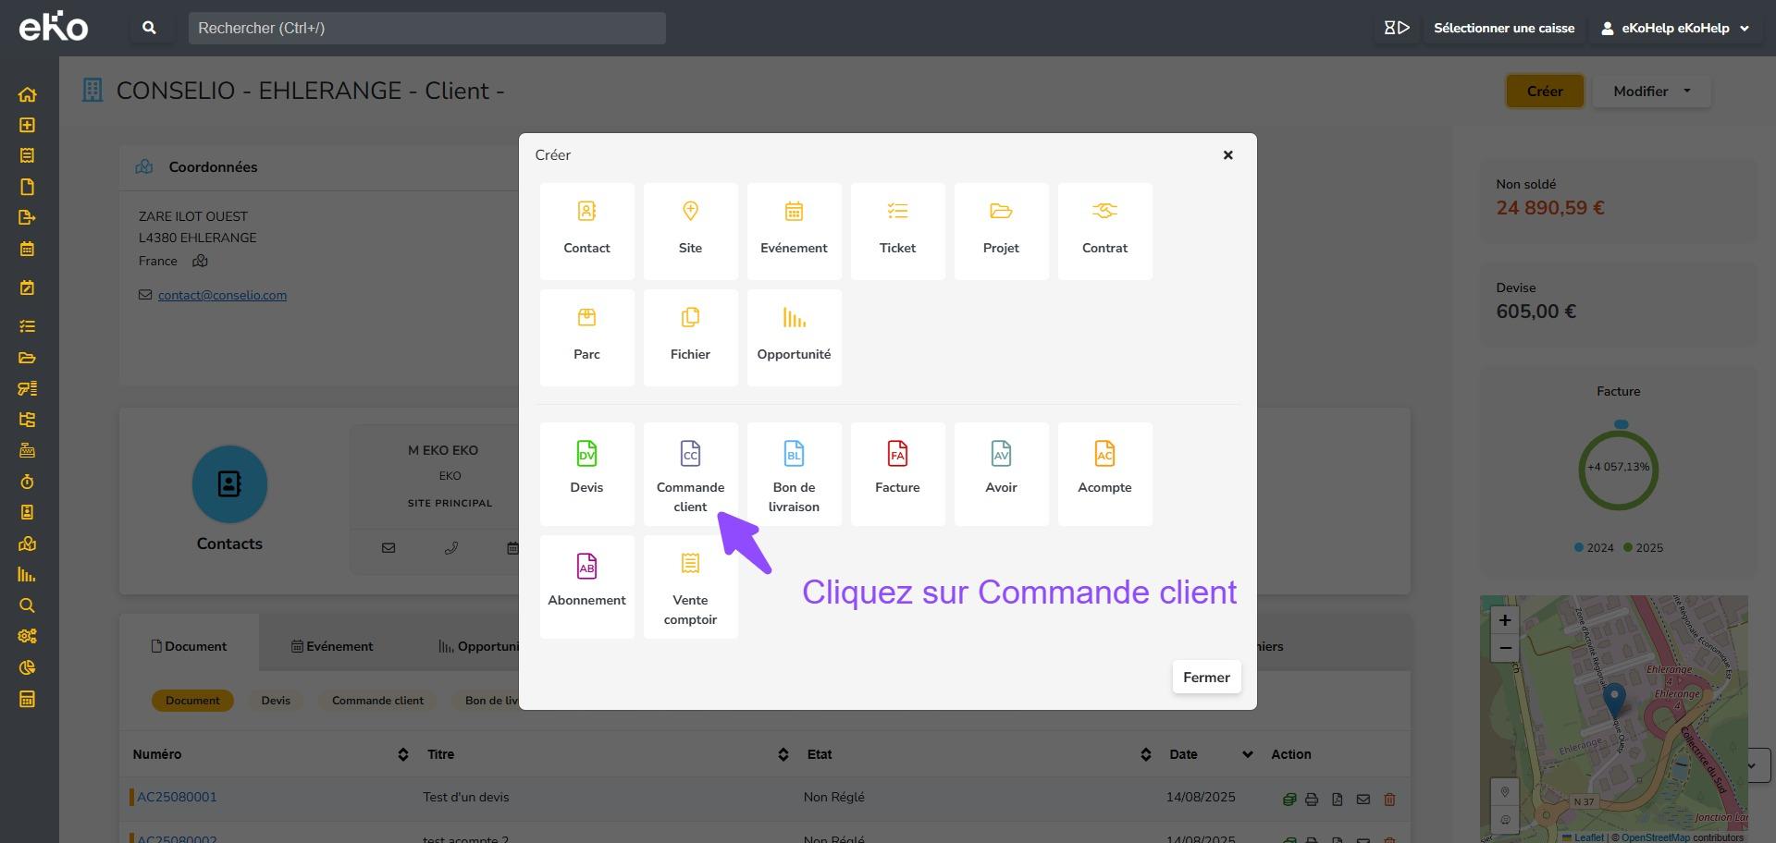The width and height of the screenshot is (1776, 843).
Task: Open the Devis document tile
Action: click(586, 473)
